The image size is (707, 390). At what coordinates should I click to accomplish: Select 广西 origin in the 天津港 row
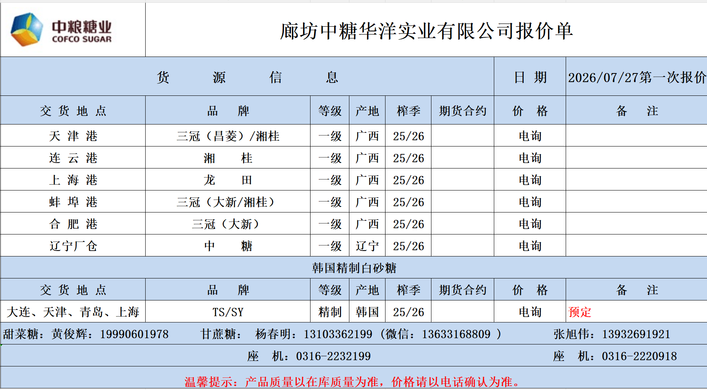[367, 136]
